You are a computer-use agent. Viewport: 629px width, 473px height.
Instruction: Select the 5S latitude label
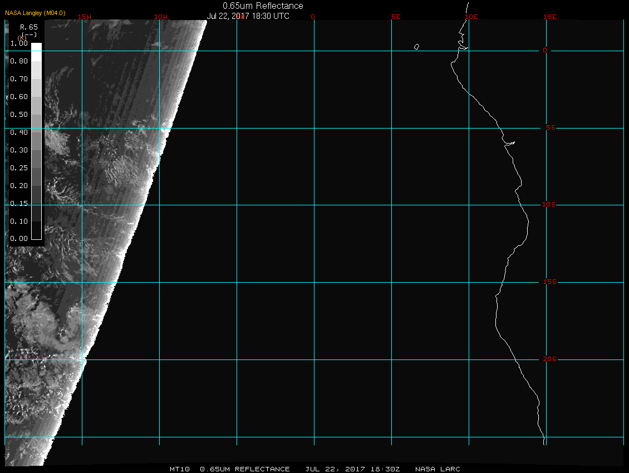tap(549, 128)
